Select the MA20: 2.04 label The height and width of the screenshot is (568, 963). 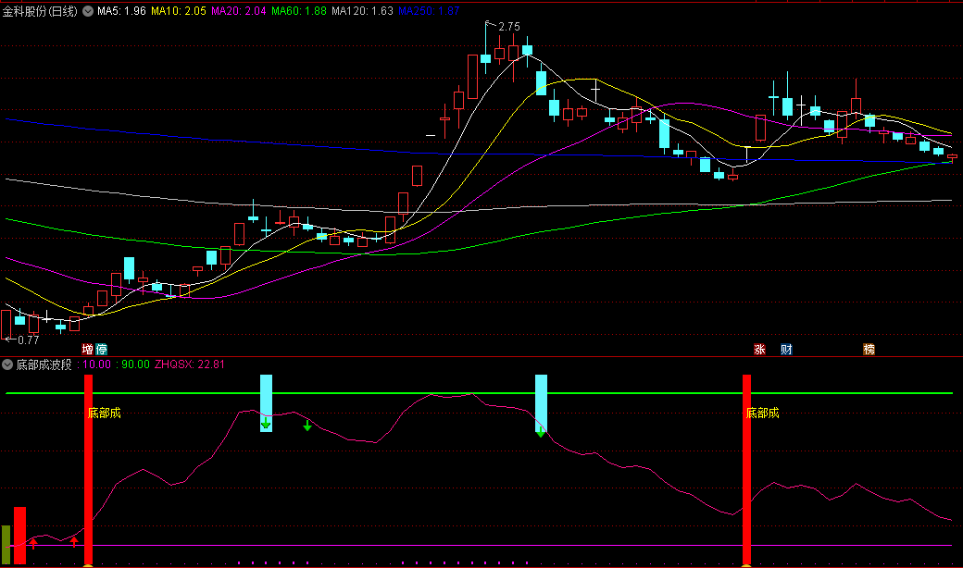(239, 11)
